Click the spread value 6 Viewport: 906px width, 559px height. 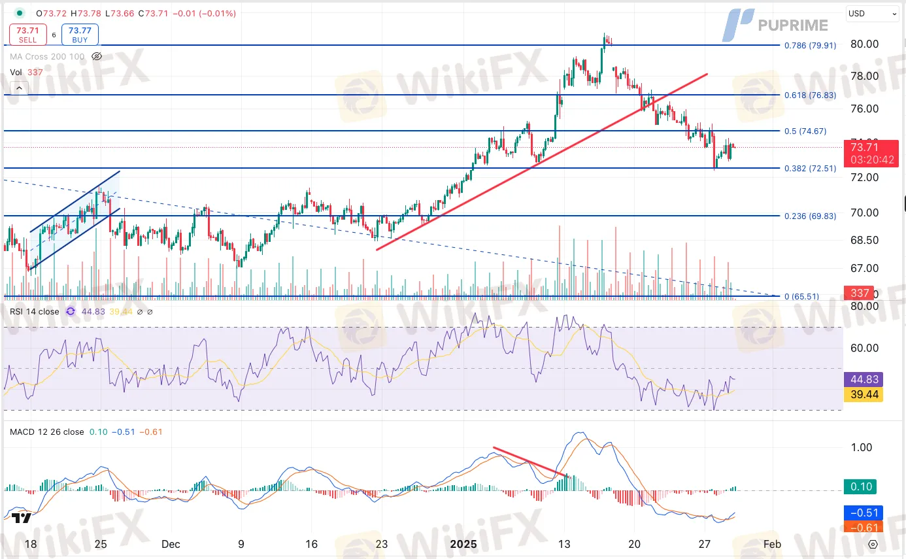54,34
